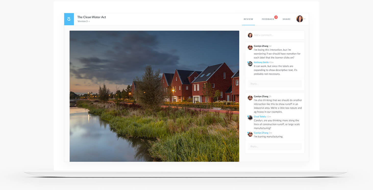Click Carolyn Zhang's avatar on the narration comment

(250, 47)
